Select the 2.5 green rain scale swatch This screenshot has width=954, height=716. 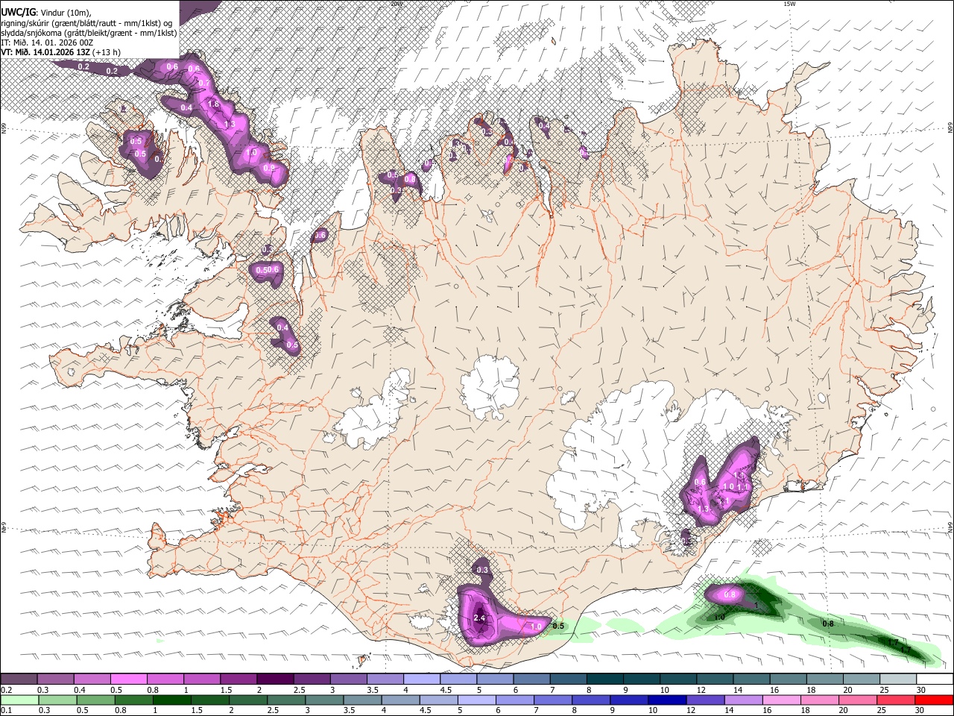tap(286, 700)
